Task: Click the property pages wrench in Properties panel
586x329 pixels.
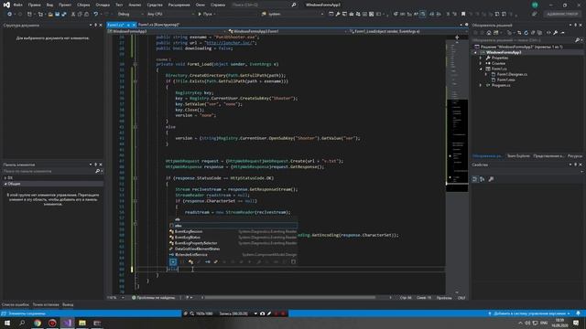Action: click(x=491, y=179)
